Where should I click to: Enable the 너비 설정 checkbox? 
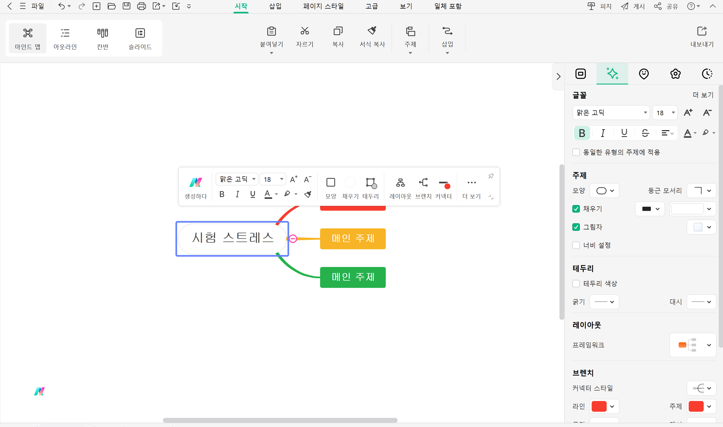click(576, 246)
